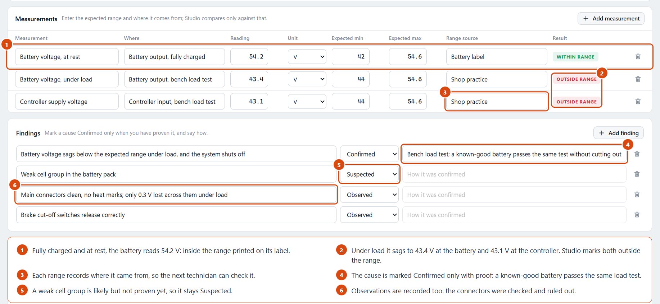Edit the Brake cut-off switches finding text
Viewport: 660px width, 304px height.
click(176, 215)
